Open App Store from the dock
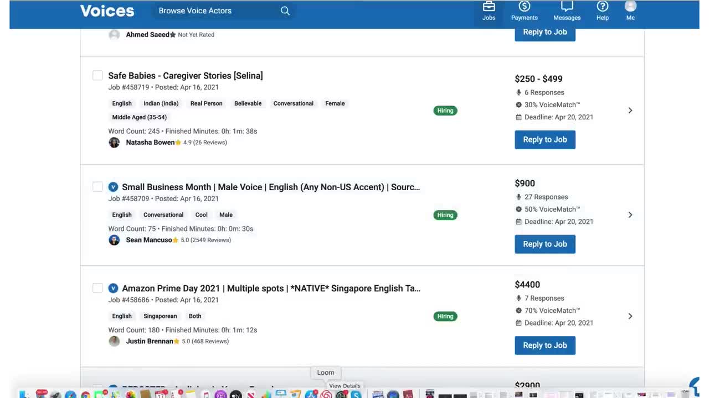709x398 pixels. (311, 395)
